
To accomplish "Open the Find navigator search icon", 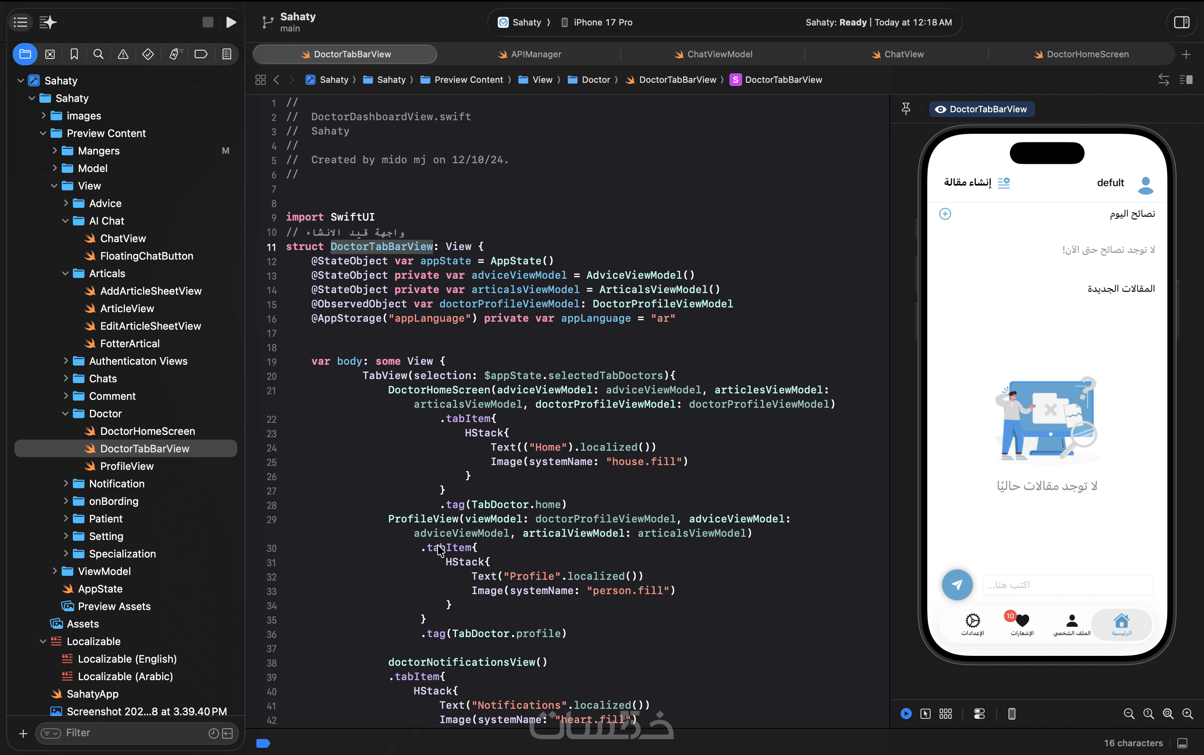I will point(98,54).
